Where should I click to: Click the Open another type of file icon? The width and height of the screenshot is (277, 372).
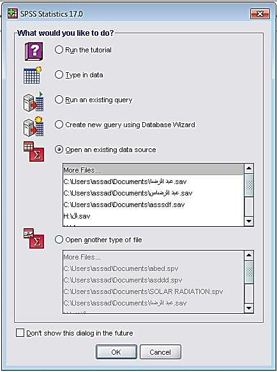[x=34, y=238]
